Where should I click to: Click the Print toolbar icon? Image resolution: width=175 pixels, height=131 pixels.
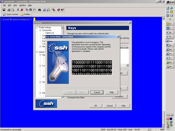9,10
